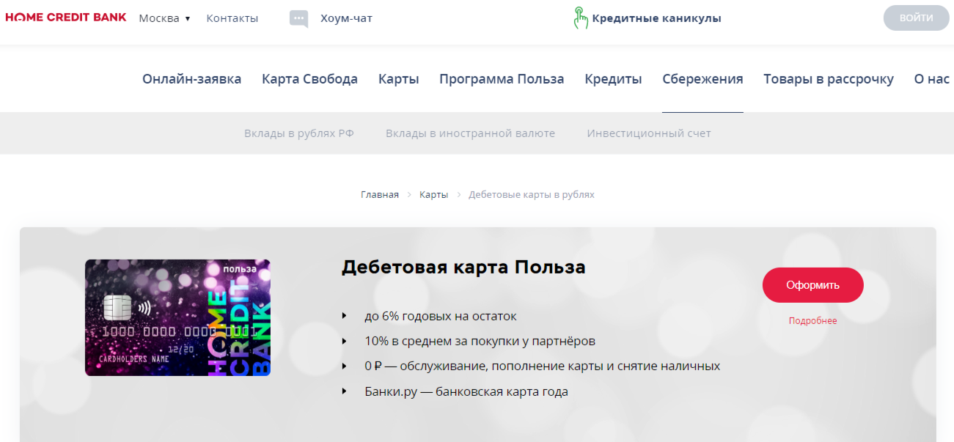Expand the Москва city dropdown

click(x=164, y=18)
